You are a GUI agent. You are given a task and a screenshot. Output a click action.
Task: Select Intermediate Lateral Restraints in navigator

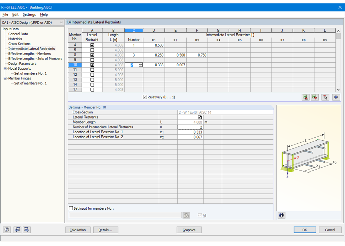[31, 49]
